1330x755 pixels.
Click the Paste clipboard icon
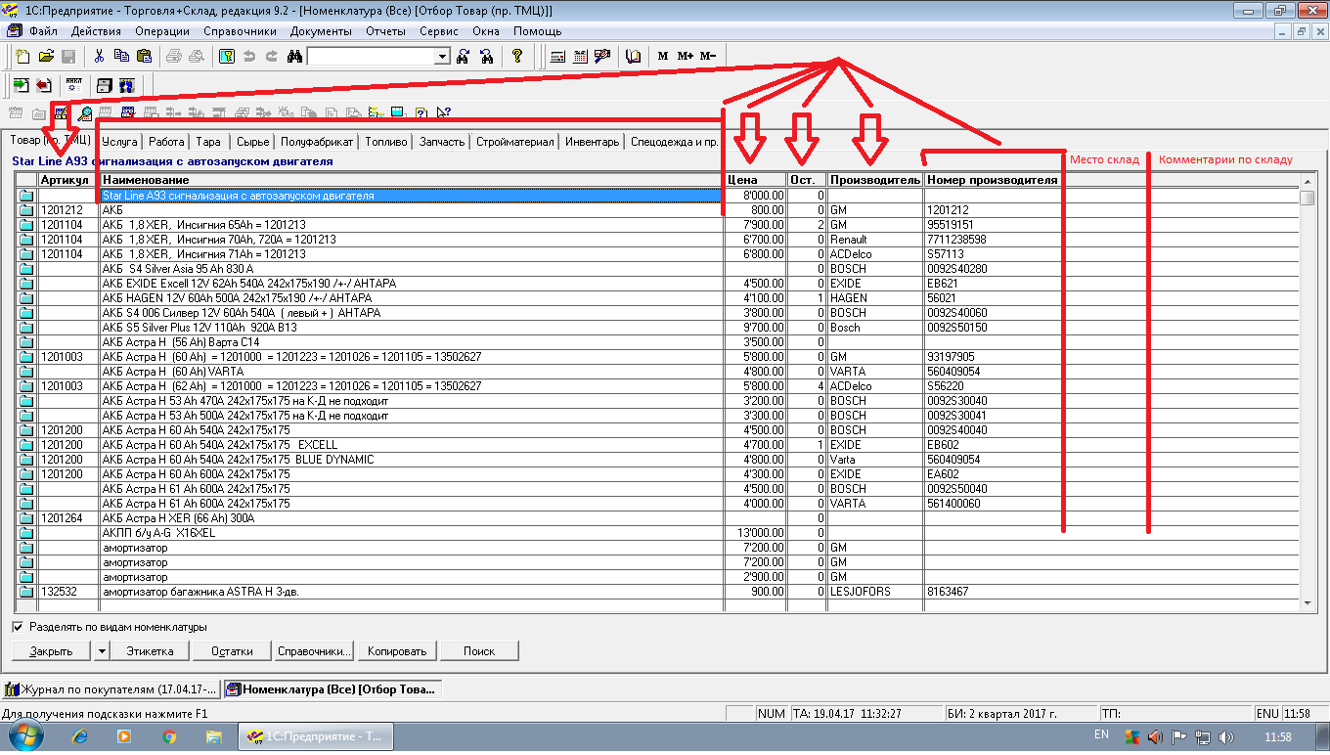point(142,57)
